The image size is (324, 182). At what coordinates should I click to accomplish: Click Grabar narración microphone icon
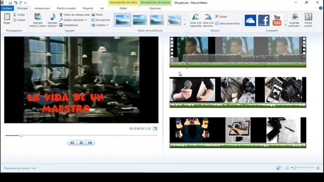tap(61, 20)
